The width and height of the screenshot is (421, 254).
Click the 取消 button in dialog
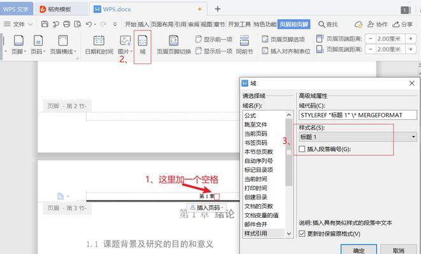pyautogui.click(x=399, y=250)
